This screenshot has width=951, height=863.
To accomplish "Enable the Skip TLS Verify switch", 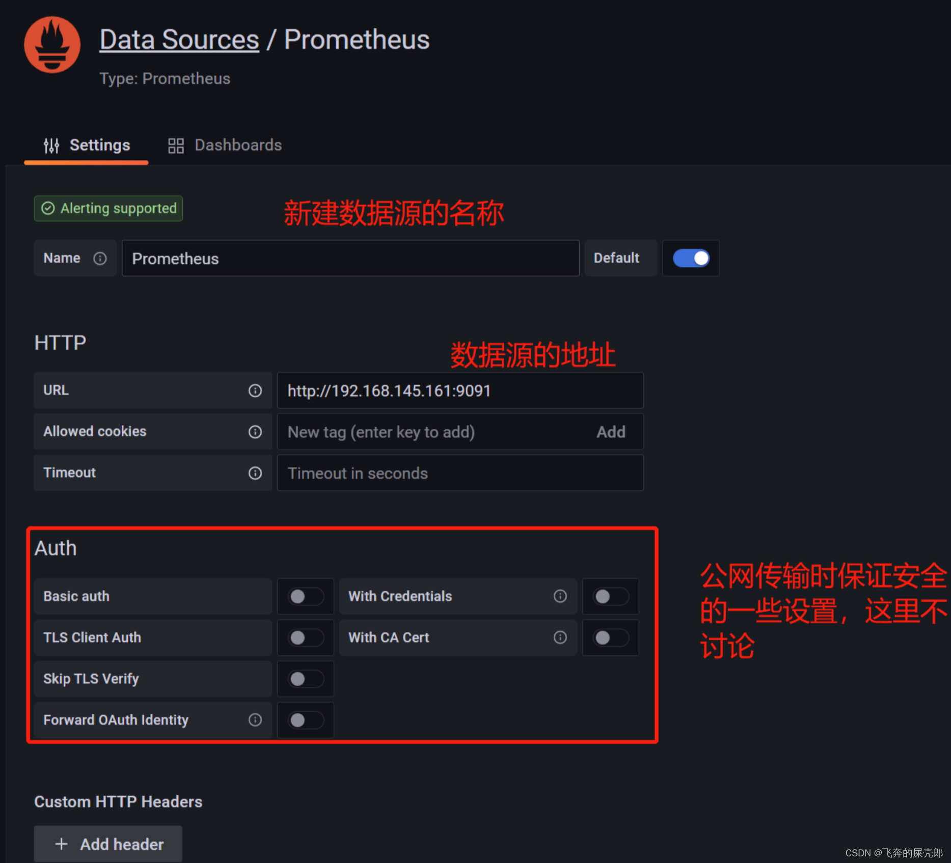I will (306, 679).
